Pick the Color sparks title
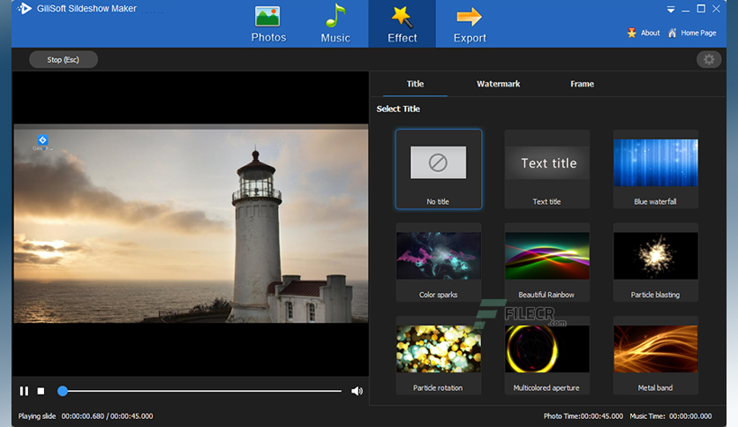 [438, 262]
